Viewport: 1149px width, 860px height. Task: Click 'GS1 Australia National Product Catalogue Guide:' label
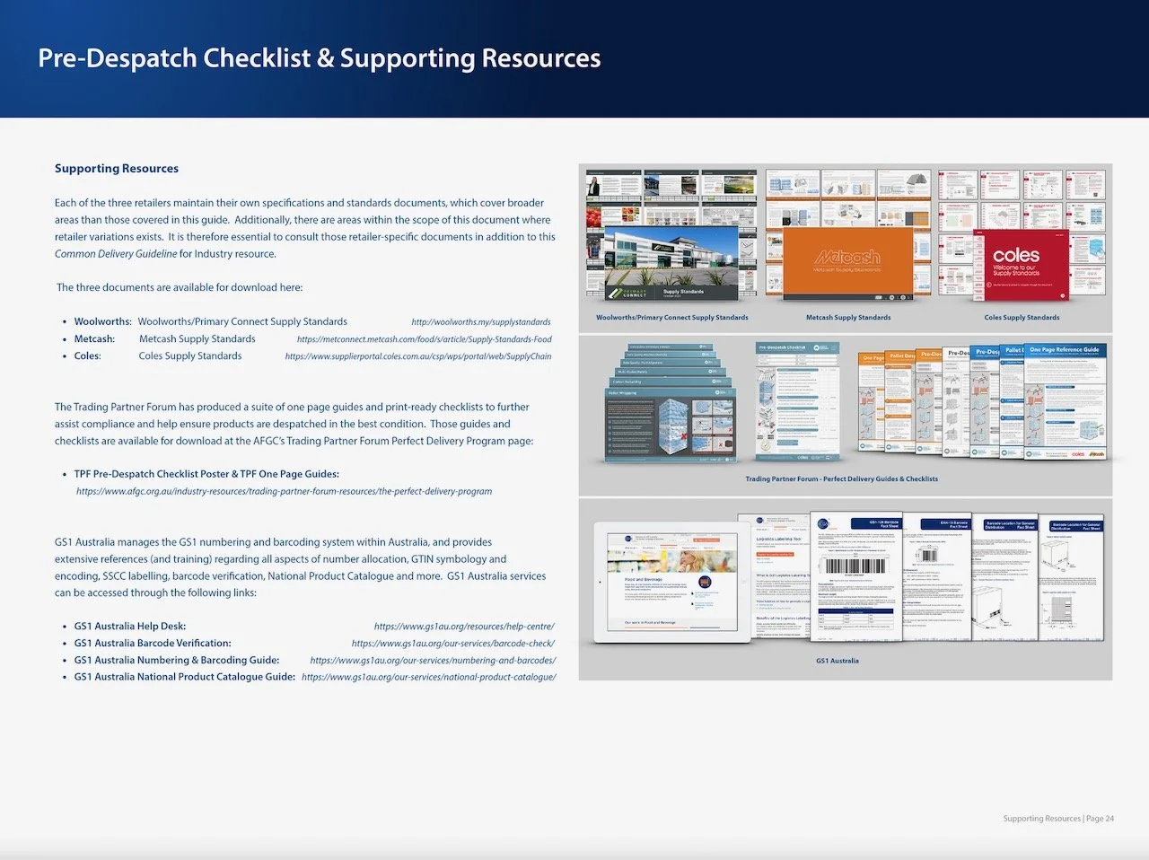185,677
